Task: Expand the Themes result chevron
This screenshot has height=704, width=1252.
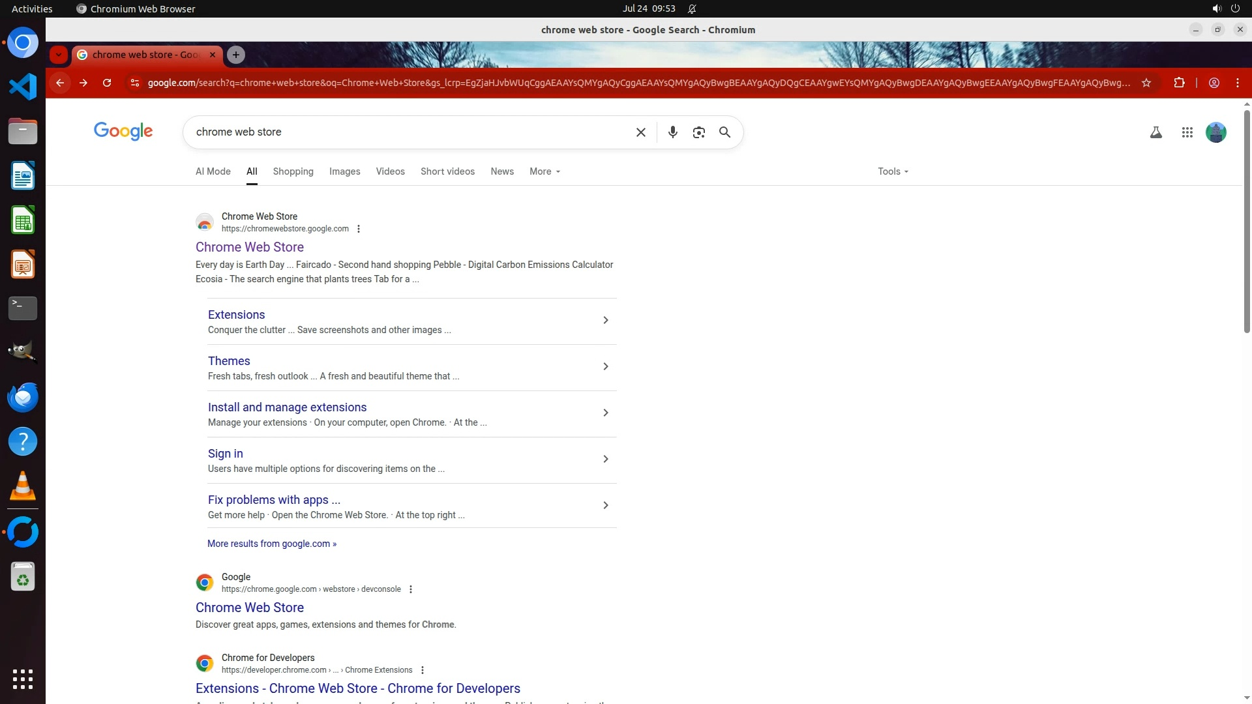Action: [605, 367]
